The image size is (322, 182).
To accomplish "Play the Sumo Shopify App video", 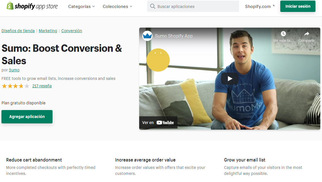I will 230,78.
